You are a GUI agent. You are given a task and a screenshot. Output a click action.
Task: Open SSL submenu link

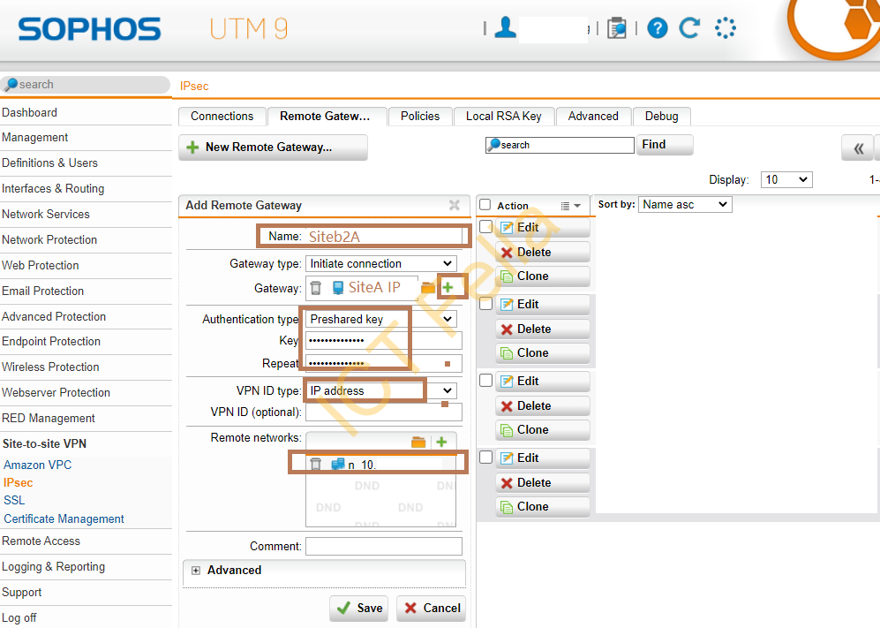14,501
